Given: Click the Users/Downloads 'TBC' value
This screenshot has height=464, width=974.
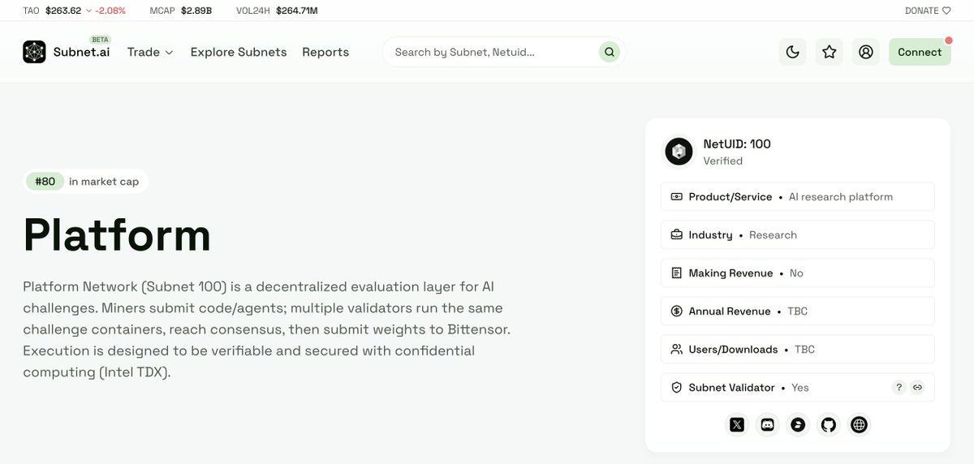Looking at the screenshot, I should coord(804,350).
